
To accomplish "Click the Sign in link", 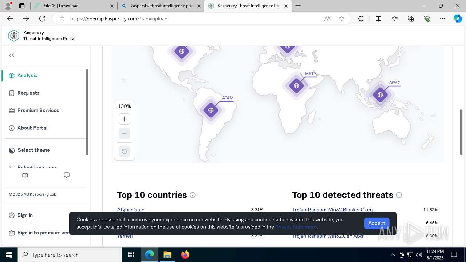I will coord(25,215).
